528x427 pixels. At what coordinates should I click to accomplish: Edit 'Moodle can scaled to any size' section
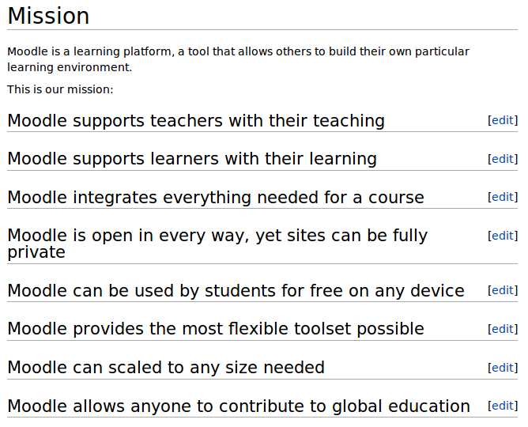503,368
